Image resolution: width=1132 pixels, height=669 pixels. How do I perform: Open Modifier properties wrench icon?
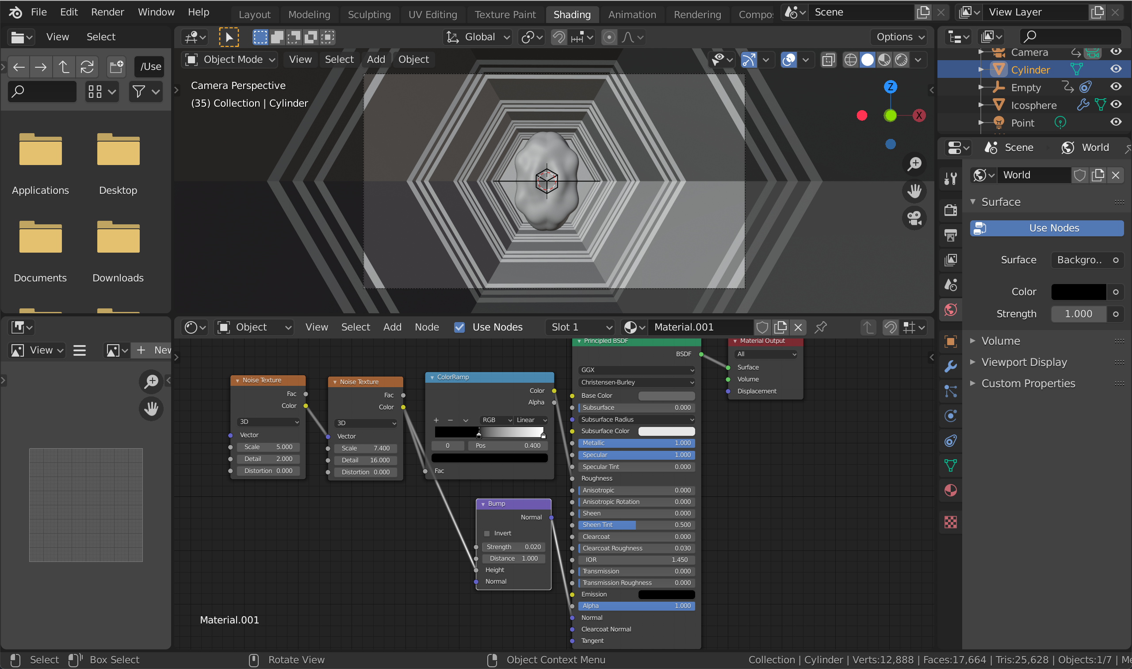[x=950, y=366]
